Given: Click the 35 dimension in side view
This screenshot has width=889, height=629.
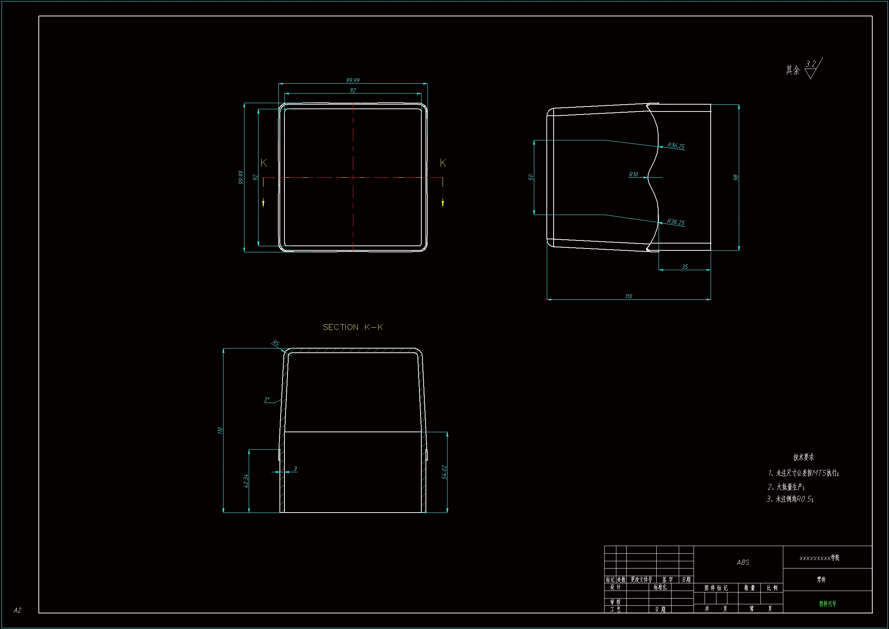Looking at the screenshot, I should [x=684, y=266].
